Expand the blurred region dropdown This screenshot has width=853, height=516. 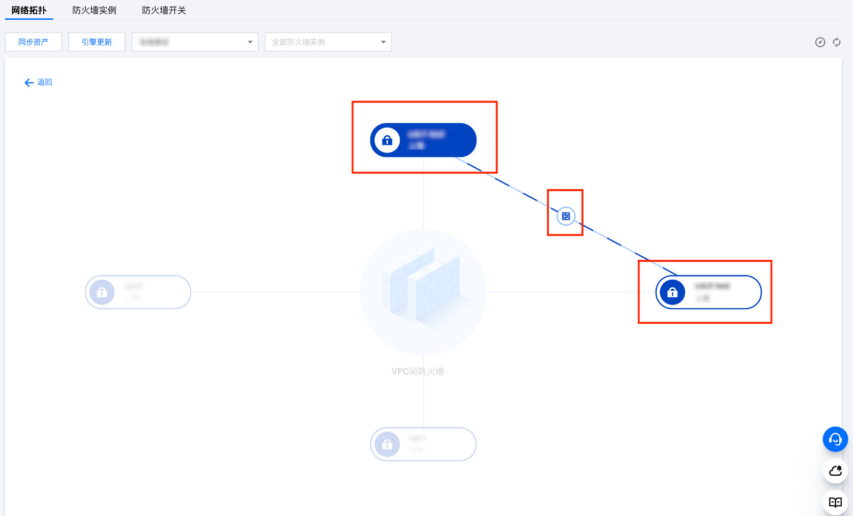click(x=195, y=42)
